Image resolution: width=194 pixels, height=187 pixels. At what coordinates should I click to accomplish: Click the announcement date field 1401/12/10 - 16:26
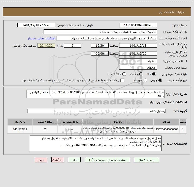tap(36, 25)
